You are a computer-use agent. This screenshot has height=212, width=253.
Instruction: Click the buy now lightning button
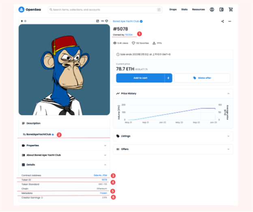[168, 78]
